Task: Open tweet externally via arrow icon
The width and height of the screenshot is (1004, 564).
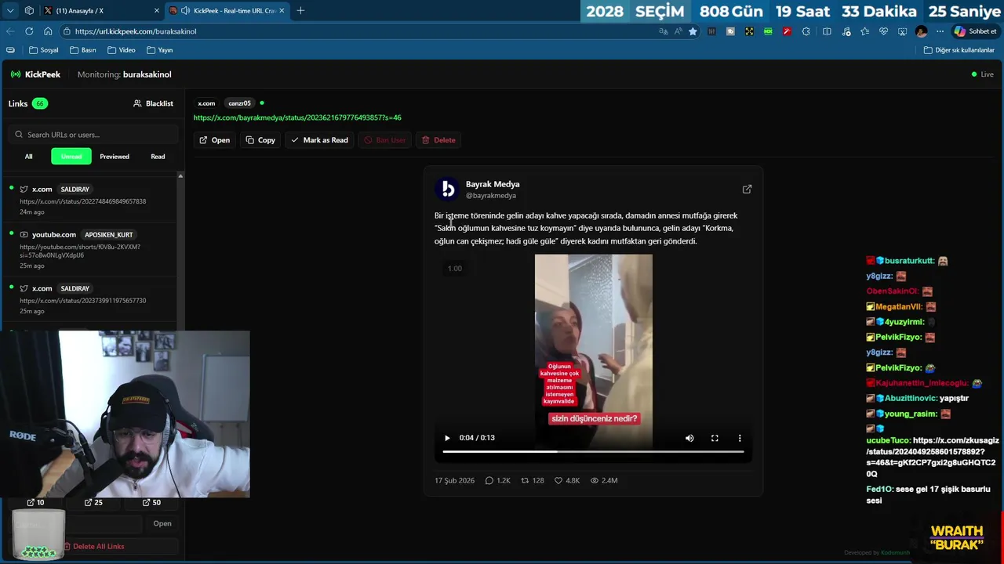Action: pyautogui.click(x=747, y=189)
